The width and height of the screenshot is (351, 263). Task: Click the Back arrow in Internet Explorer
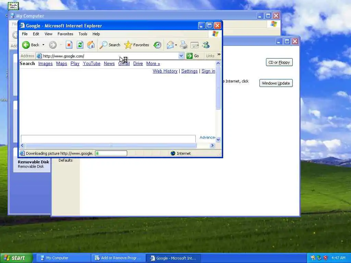pyautogui.click(x=26, y=45)
